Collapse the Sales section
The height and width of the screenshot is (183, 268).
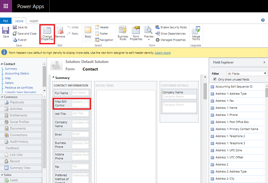point(2,175)
